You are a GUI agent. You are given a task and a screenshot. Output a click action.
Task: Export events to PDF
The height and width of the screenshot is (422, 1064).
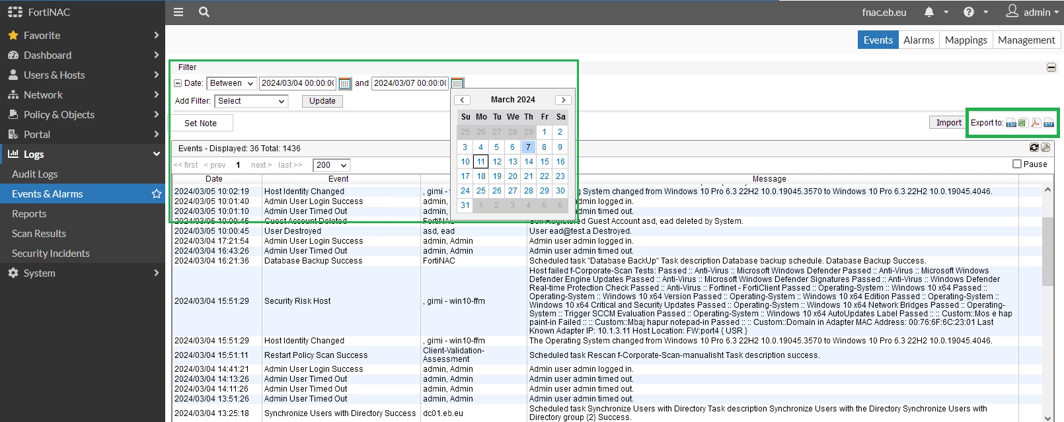tap(1036, 123)
